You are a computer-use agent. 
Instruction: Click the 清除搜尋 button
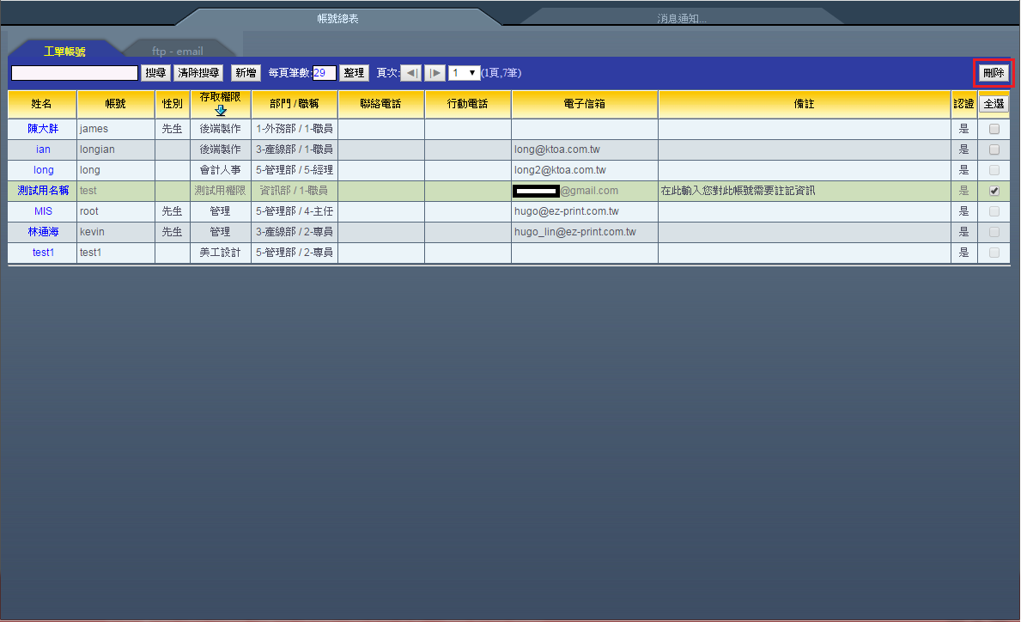click(x=198, y=73)
